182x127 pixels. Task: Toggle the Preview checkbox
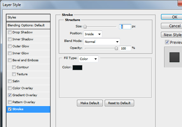(167, 42)
